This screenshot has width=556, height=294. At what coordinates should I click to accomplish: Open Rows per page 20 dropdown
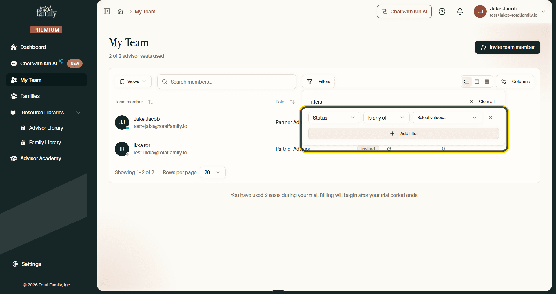(x=212, y=172)
